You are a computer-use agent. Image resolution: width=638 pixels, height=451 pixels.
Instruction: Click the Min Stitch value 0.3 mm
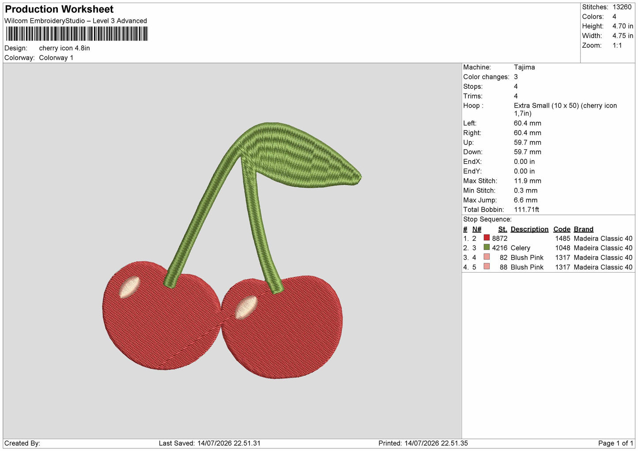[525, 190]
